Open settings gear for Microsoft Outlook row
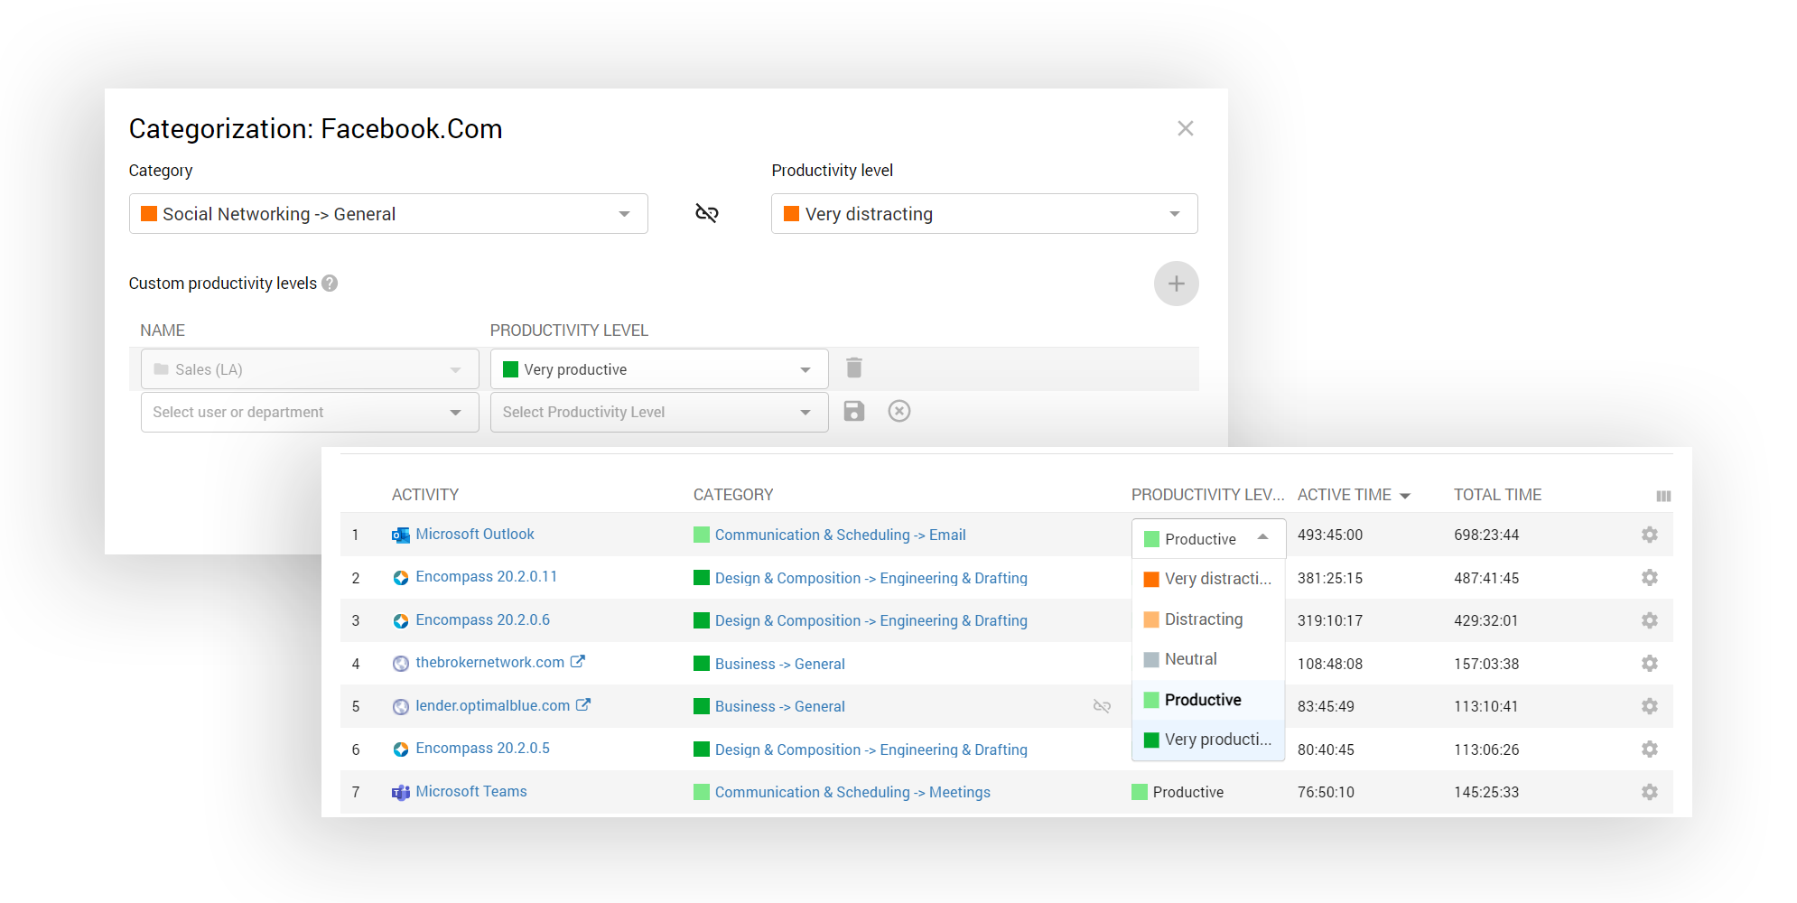The image size is (1797, 903). point(1649,535)
